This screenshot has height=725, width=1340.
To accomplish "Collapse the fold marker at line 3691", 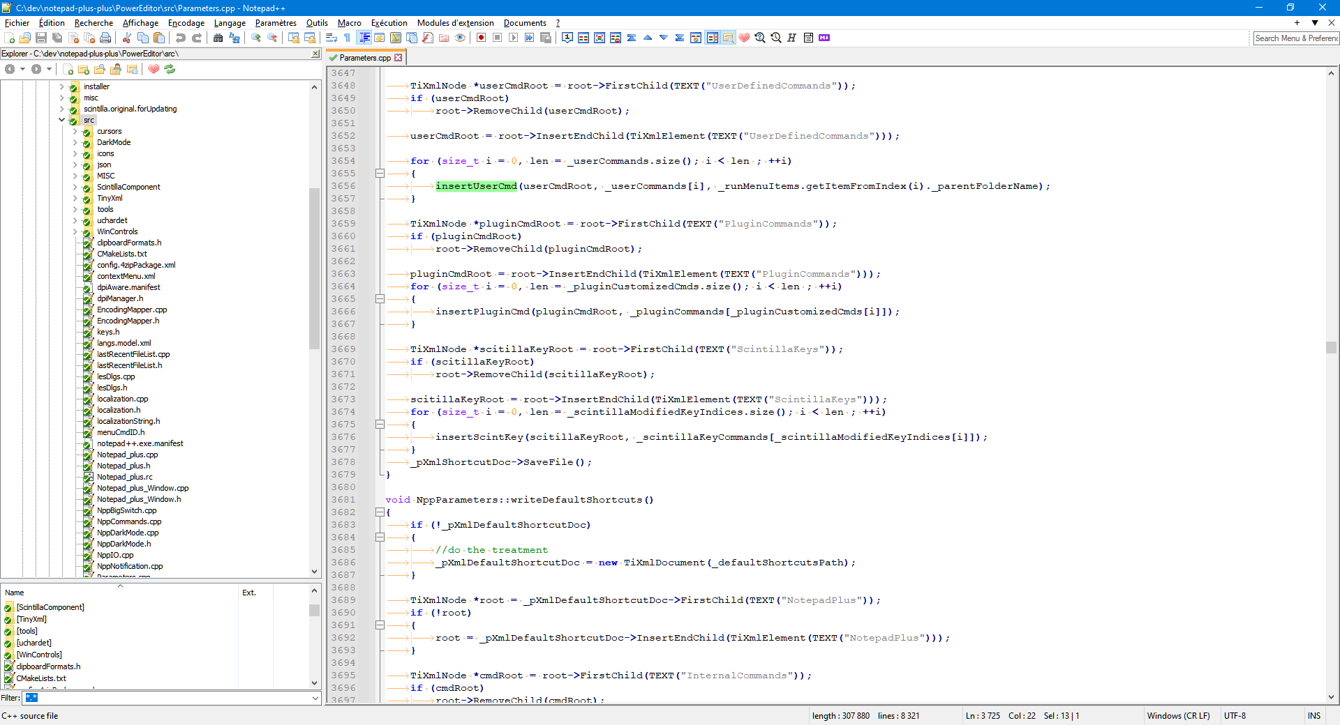I will (380, 625).
